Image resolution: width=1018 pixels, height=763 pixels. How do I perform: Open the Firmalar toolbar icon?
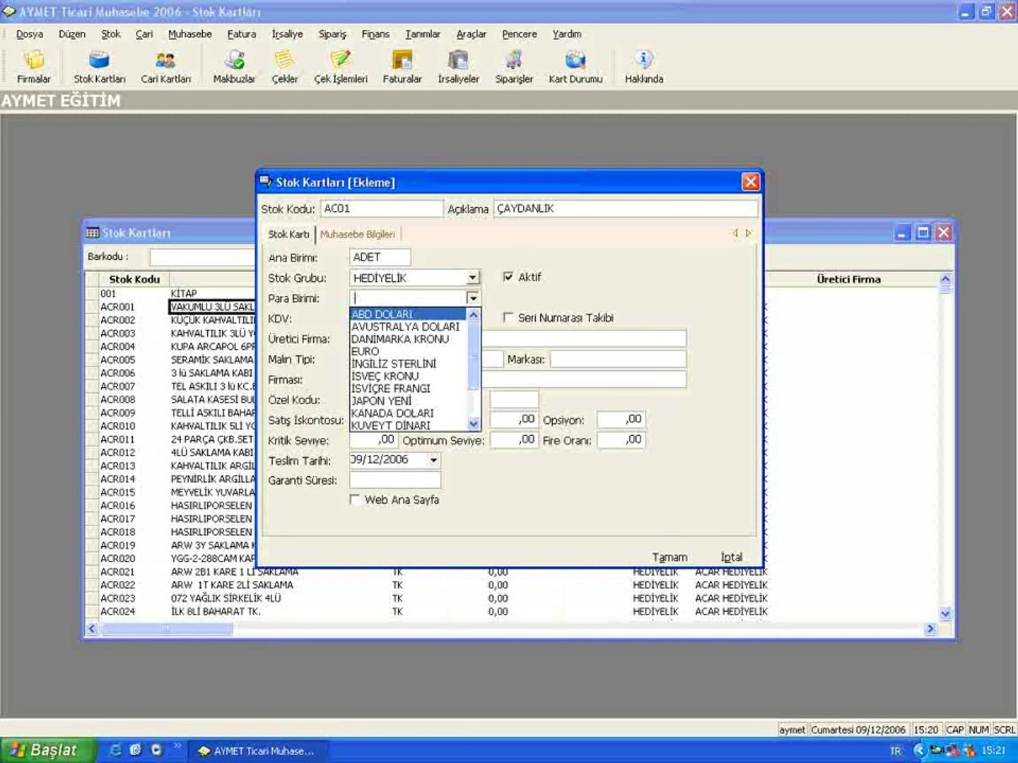tap(33, 66)
